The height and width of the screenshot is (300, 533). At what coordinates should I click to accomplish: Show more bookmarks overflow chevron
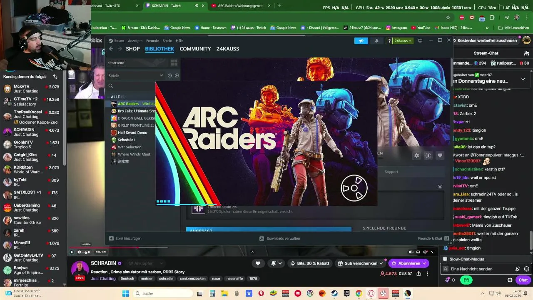[487, 28]
